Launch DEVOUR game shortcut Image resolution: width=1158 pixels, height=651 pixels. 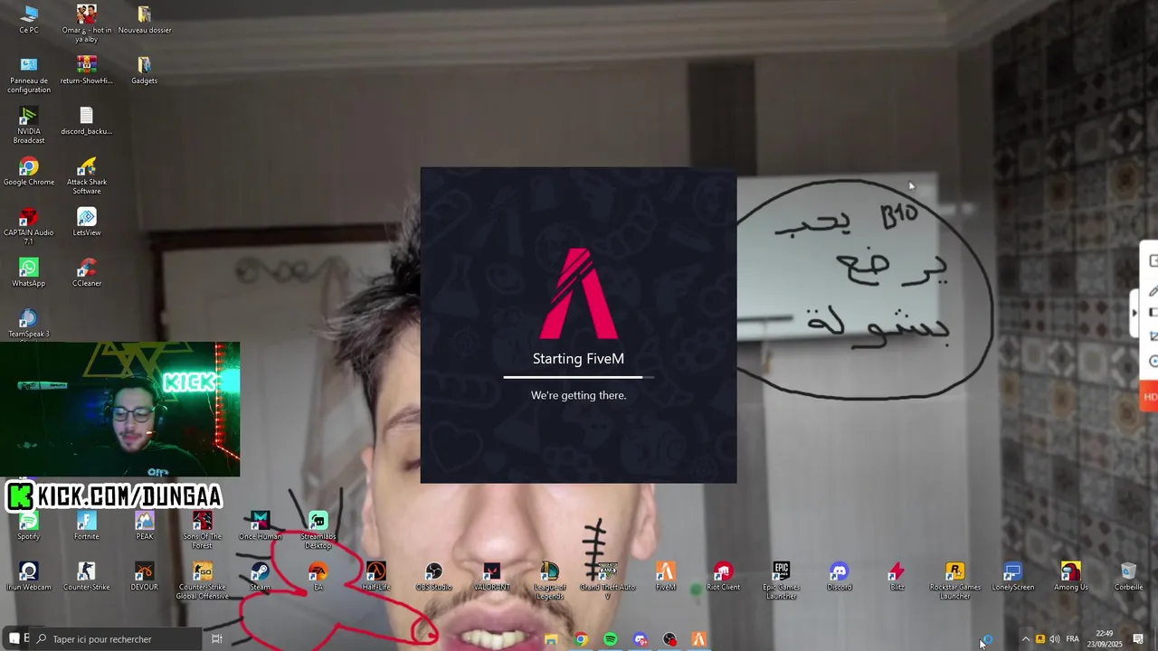tap(145, 576)
